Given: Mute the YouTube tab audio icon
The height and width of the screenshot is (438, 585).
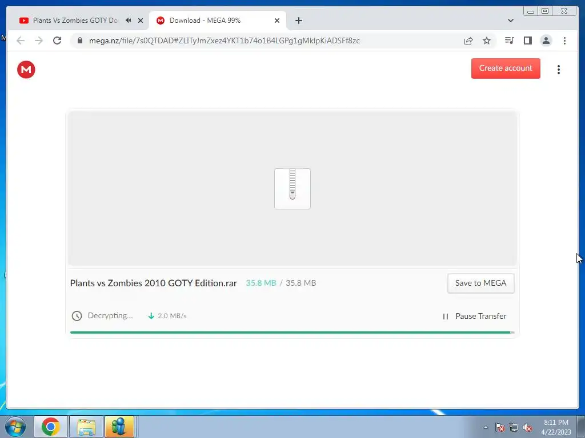Looking at the screenshot, I should coord(129,21).
